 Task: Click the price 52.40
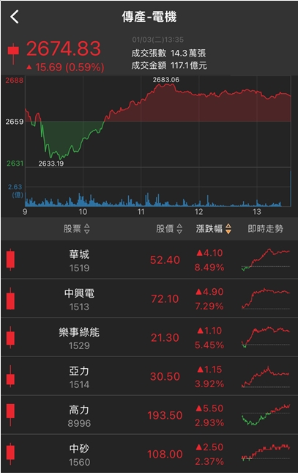[165, 260]
